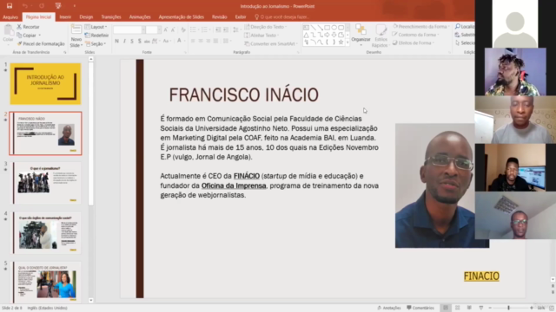Copy with the Copiar button

[x=29, y=36]
